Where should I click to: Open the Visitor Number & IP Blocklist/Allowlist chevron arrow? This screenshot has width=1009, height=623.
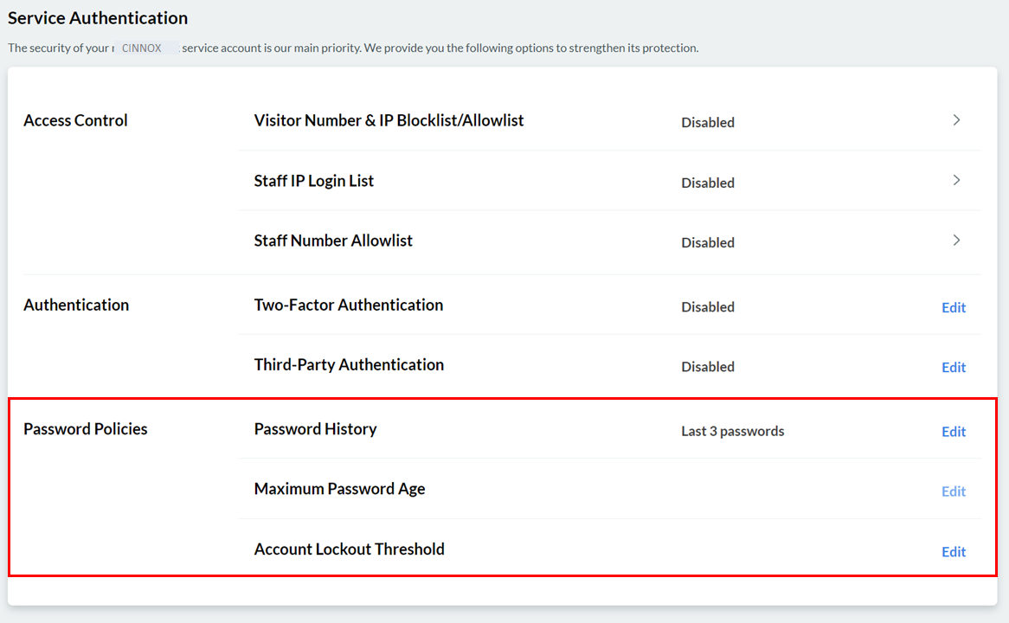956,120
